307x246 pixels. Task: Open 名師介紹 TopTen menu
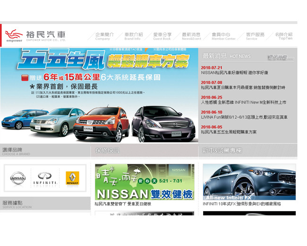point(284,36)
